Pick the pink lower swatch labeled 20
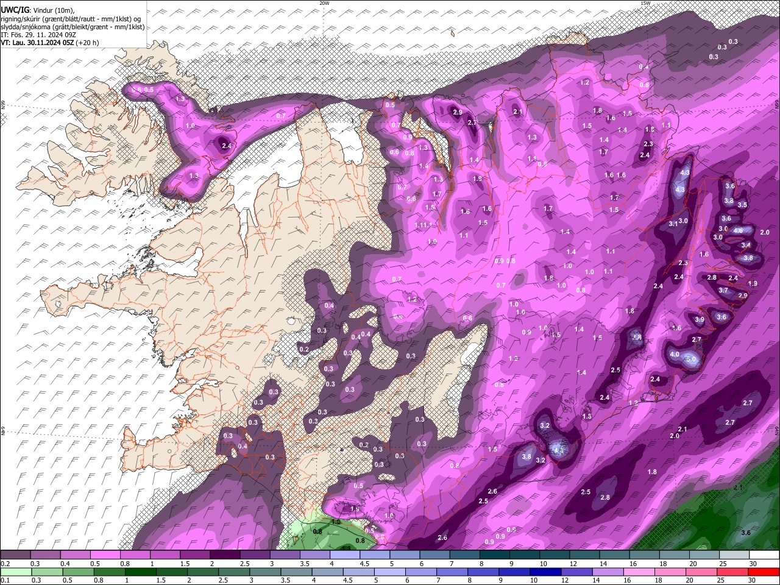Screen dimensions: 780x585 click(701, 572)
